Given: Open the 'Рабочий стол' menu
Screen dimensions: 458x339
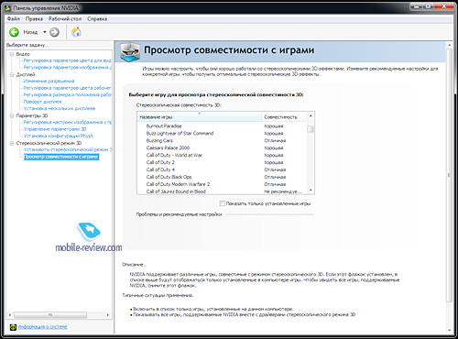Looking at the screenshot, I should click(x=65, y=19).
